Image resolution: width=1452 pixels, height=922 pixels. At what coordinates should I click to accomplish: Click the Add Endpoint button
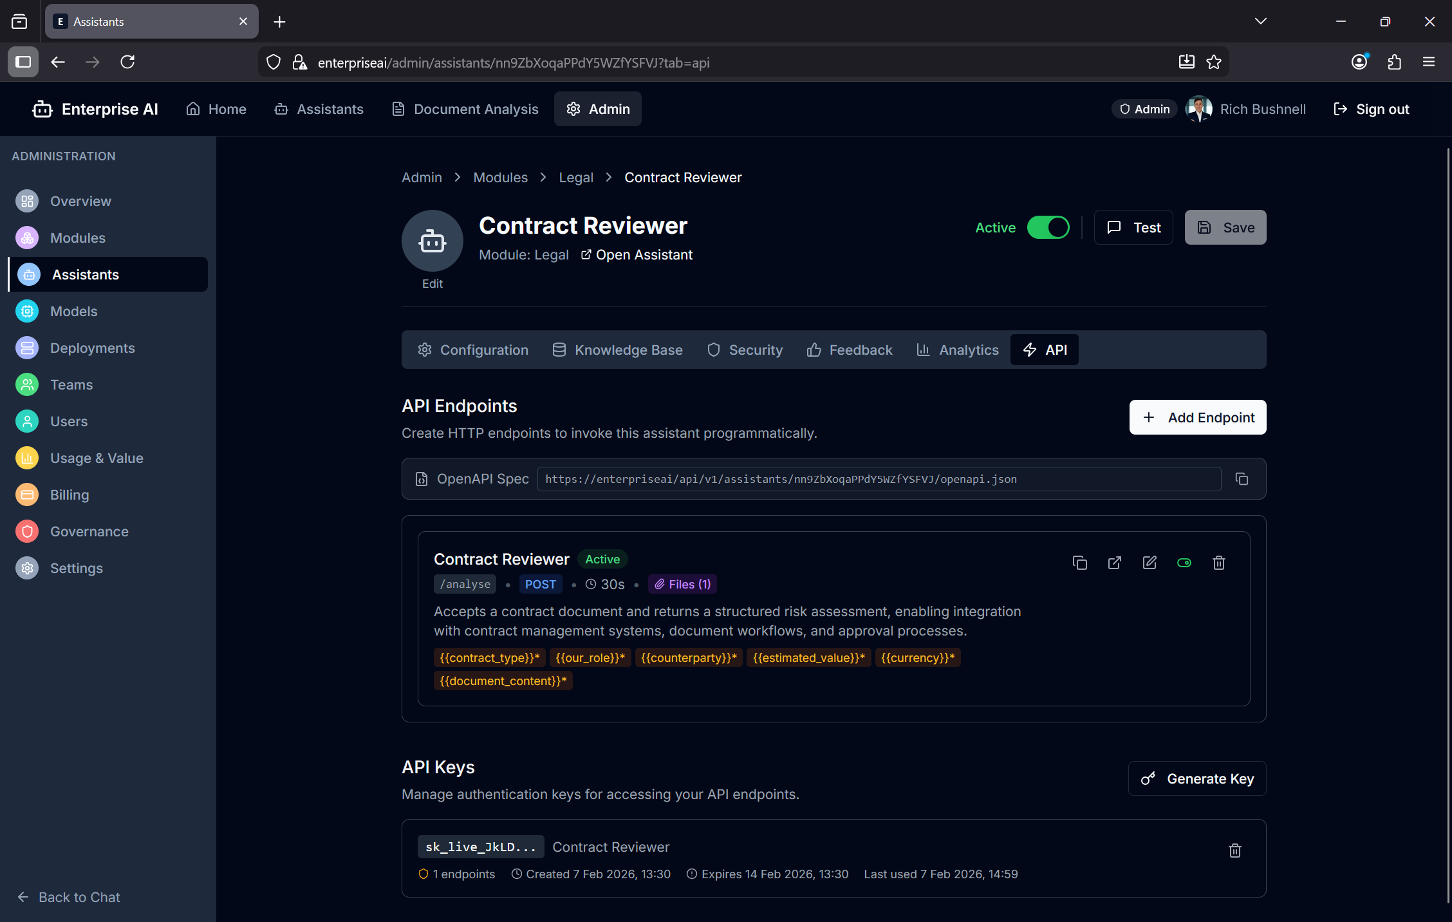coord(1197,417)
